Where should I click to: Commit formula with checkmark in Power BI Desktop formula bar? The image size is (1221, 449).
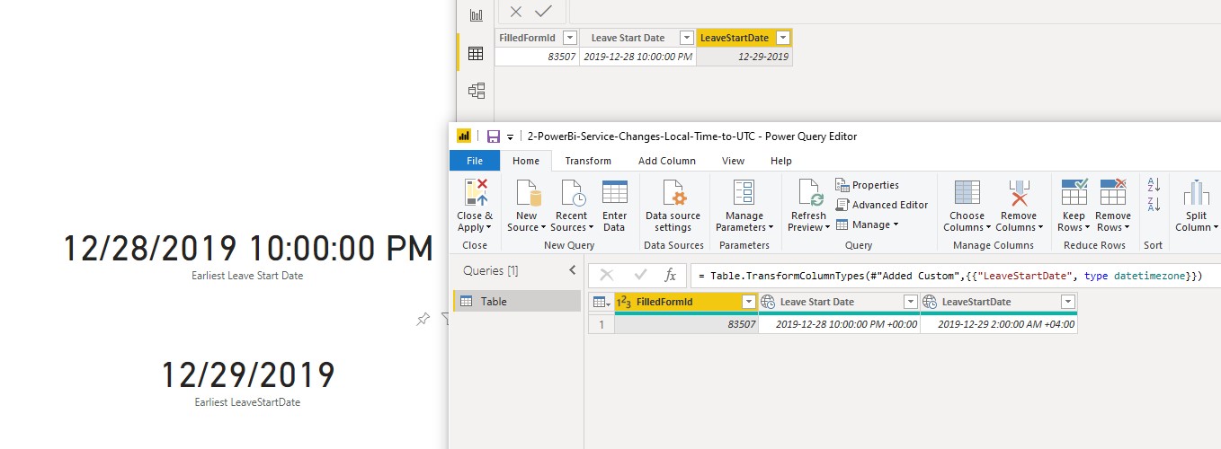click(x=543, y=12)
